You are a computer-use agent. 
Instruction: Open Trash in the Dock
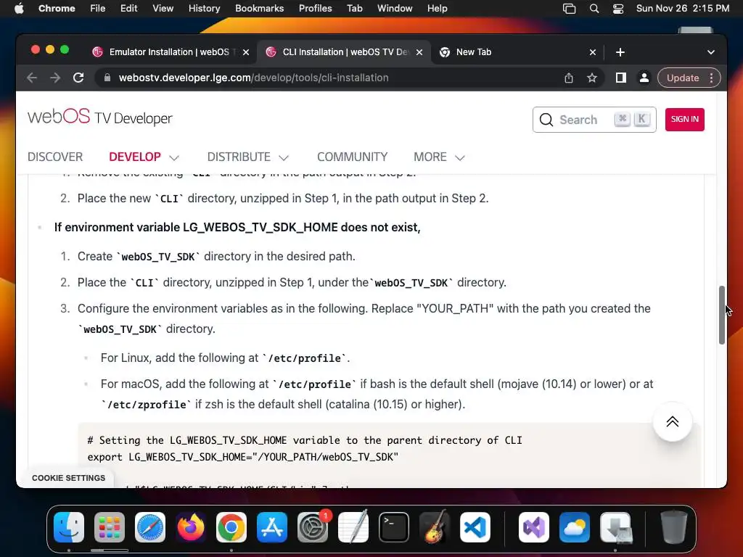[x=673, y=527]
